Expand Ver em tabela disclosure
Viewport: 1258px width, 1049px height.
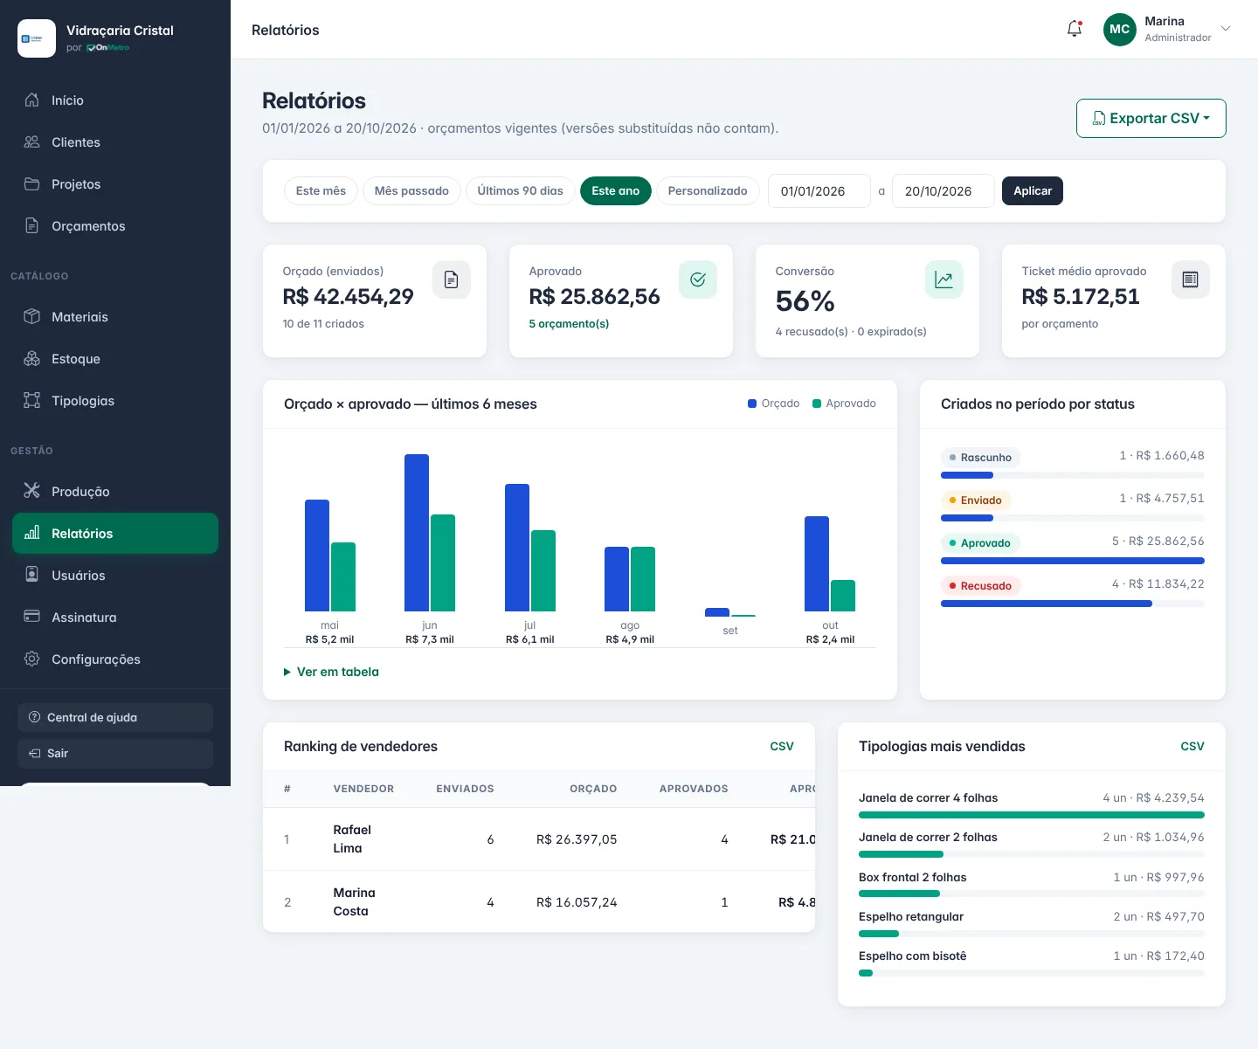click(331, 672)
